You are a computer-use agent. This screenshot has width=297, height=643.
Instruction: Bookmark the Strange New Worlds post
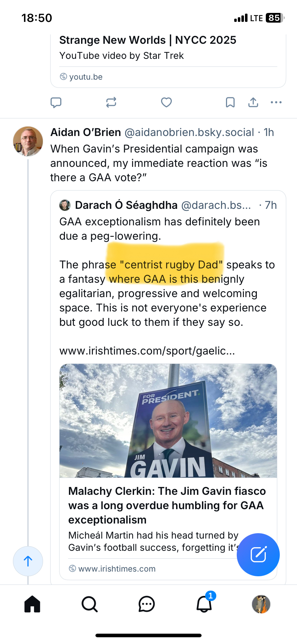click(230, 103)
